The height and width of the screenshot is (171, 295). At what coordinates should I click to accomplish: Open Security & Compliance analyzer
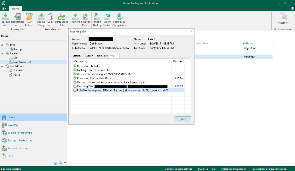[119, 20]
